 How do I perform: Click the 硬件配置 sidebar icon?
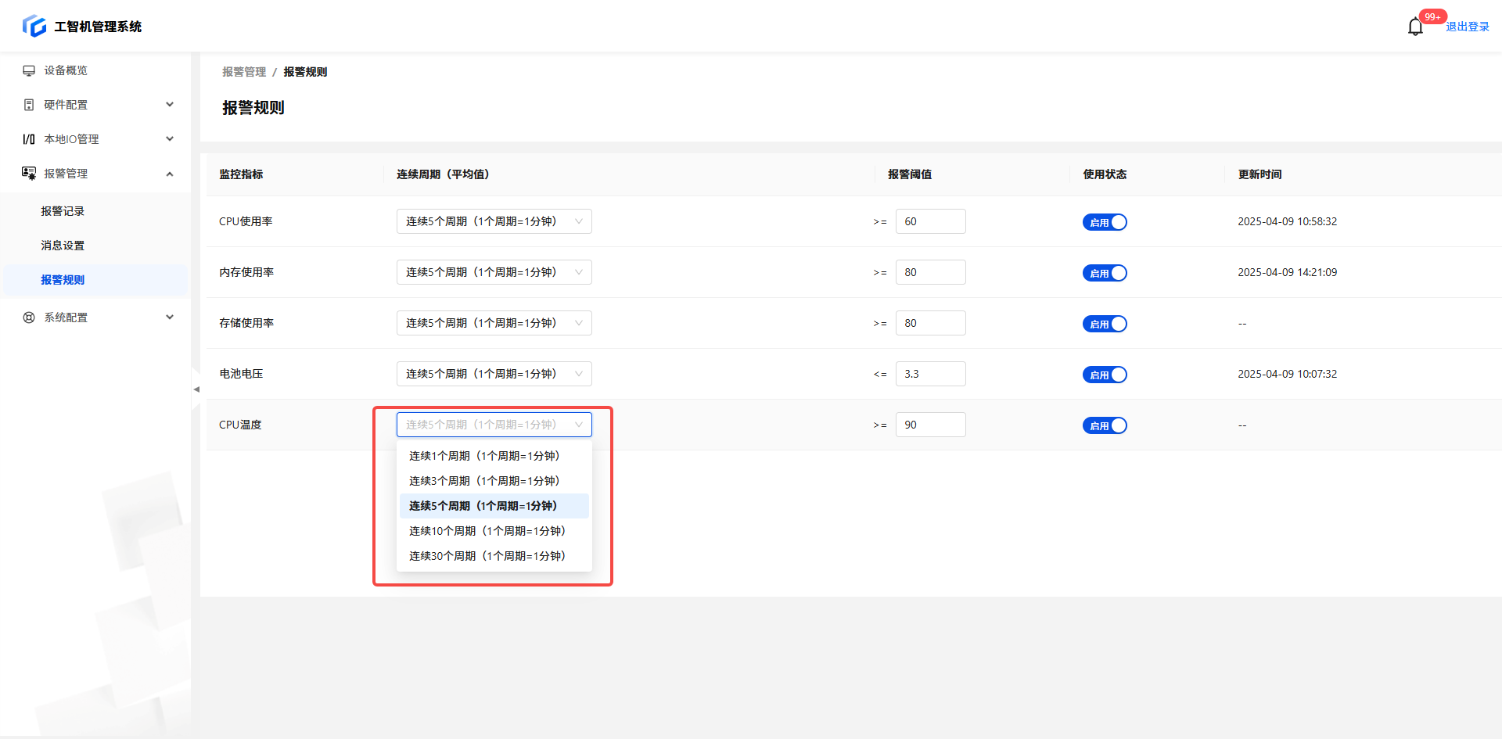pos(29,105)
